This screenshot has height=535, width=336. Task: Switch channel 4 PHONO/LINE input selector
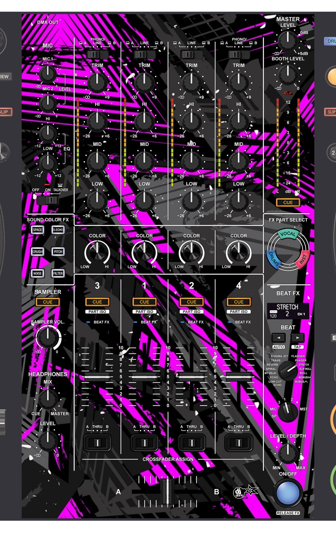239,55
